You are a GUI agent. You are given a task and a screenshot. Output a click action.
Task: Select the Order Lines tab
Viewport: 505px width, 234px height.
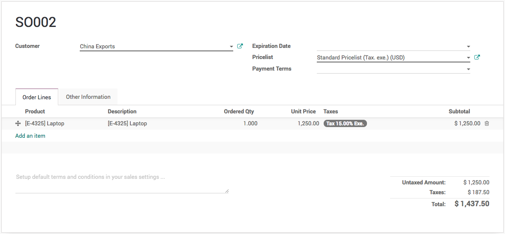[37, 98]
